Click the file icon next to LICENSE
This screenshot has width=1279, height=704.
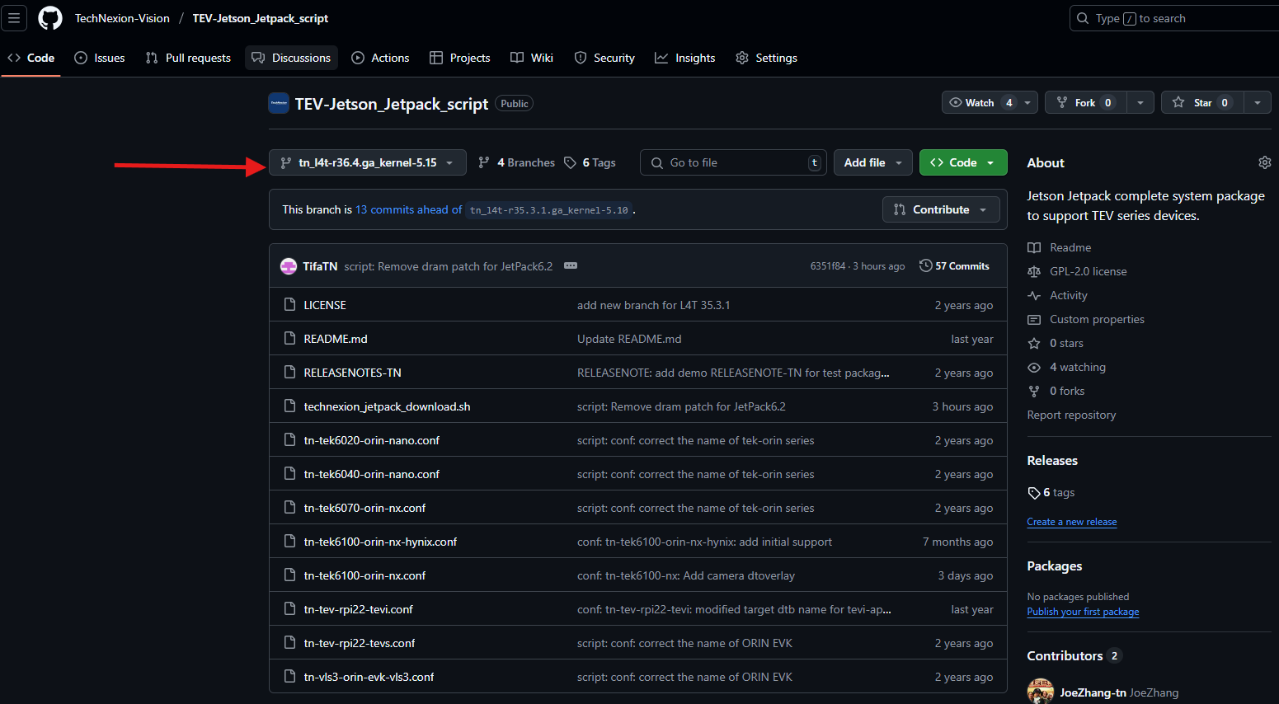coord(289,304)
